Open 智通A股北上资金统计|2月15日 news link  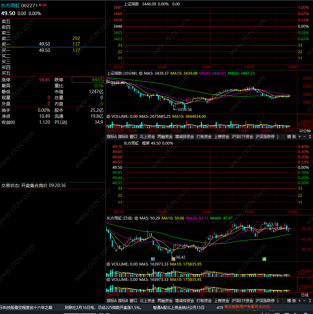pos(179,308)
